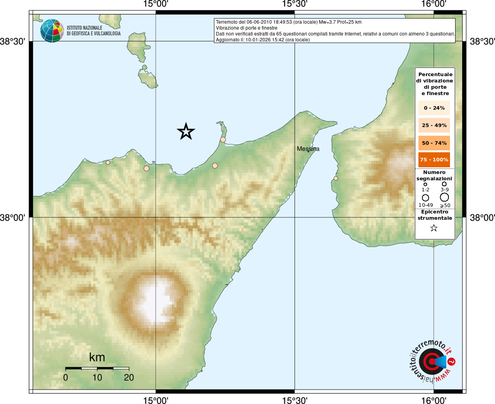Select the report circle on the Milazzo peninsula

[x=223, y=140]
